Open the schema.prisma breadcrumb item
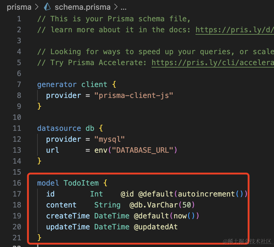 83,7
